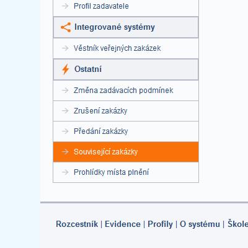Open the Profil zadavatele menu item

click(126, 7)
